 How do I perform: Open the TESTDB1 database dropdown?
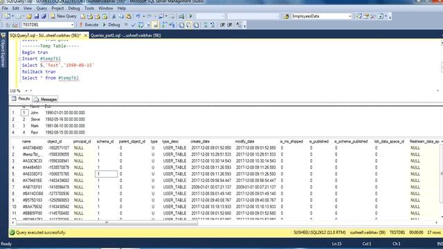click(72, 25)
